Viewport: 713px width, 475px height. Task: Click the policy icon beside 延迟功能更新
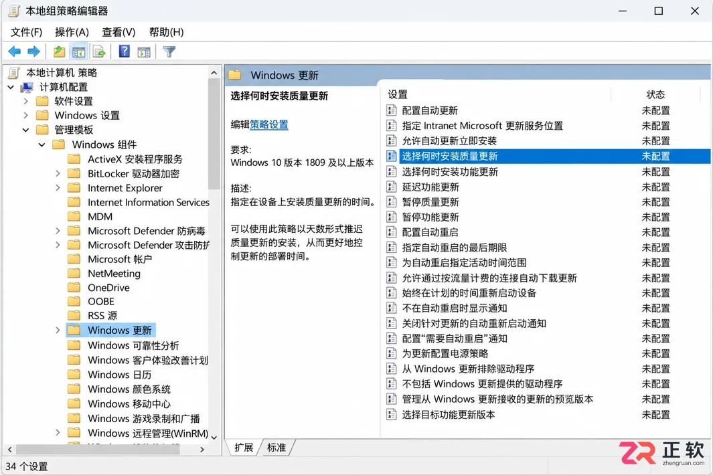(391, 187)
